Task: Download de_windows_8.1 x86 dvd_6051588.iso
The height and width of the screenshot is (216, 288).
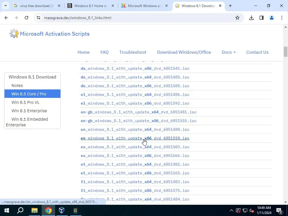Action: point(135,86)
